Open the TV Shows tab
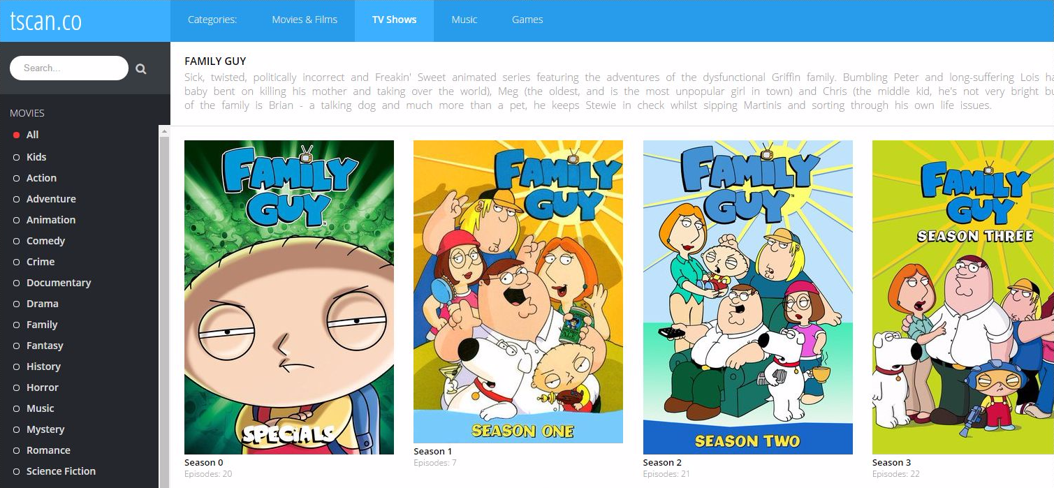 [x=394, y=20]
